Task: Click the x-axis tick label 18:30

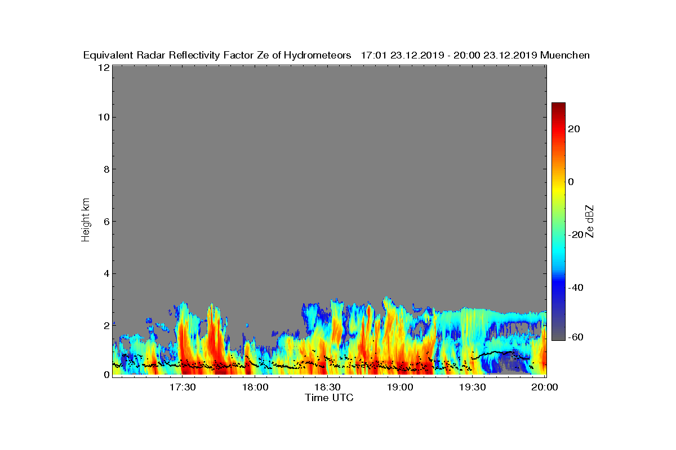Action: pyautogui.click(x=328, y=388)
